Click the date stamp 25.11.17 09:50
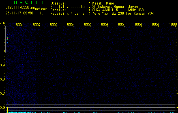Screen dimensions: 178x113 coord(19,13)
